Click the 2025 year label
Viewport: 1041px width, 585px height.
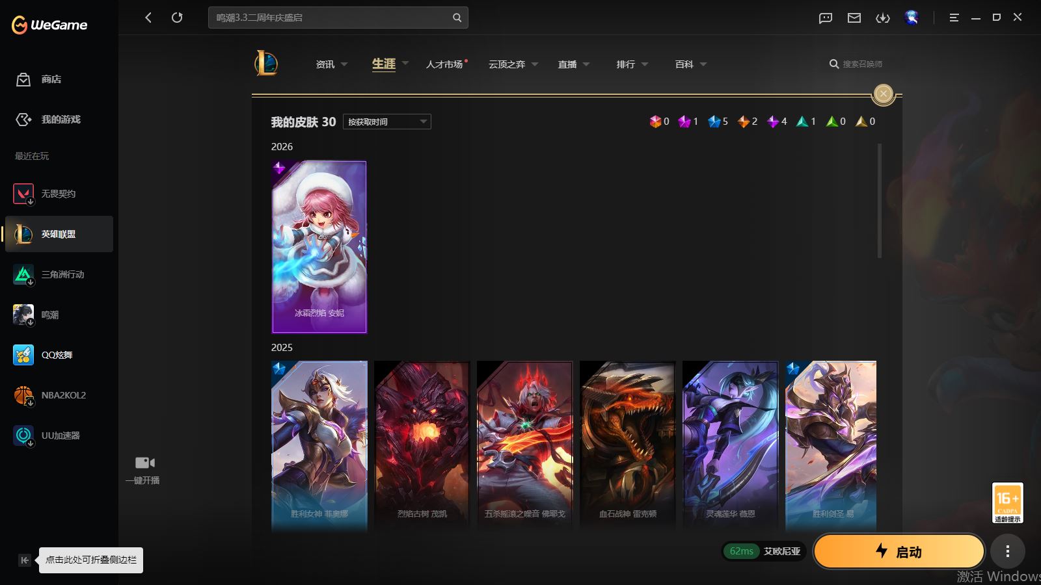point(282,348)
